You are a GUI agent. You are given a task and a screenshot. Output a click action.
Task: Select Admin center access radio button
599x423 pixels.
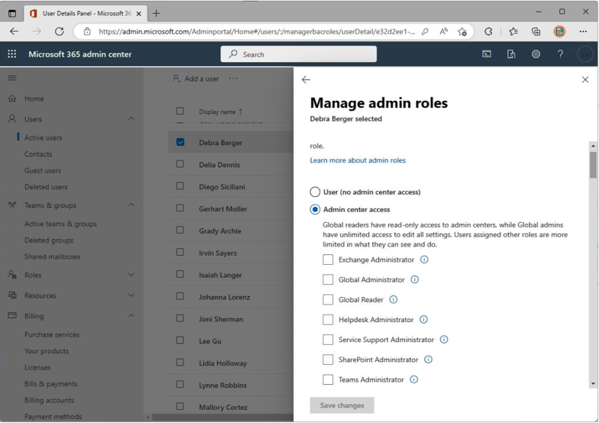[x=315, y=209]
